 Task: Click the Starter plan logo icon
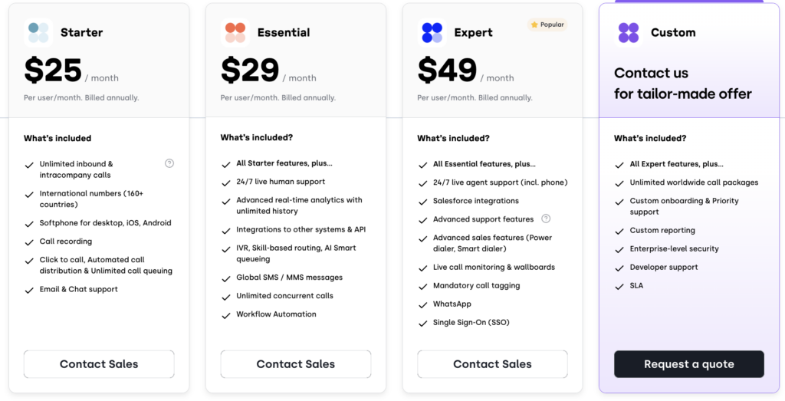click(x=38, y=33)
